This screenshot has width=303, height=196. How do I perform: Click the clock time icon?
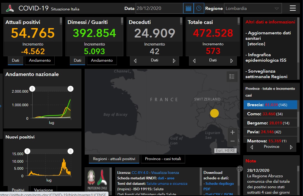(199, 8)
